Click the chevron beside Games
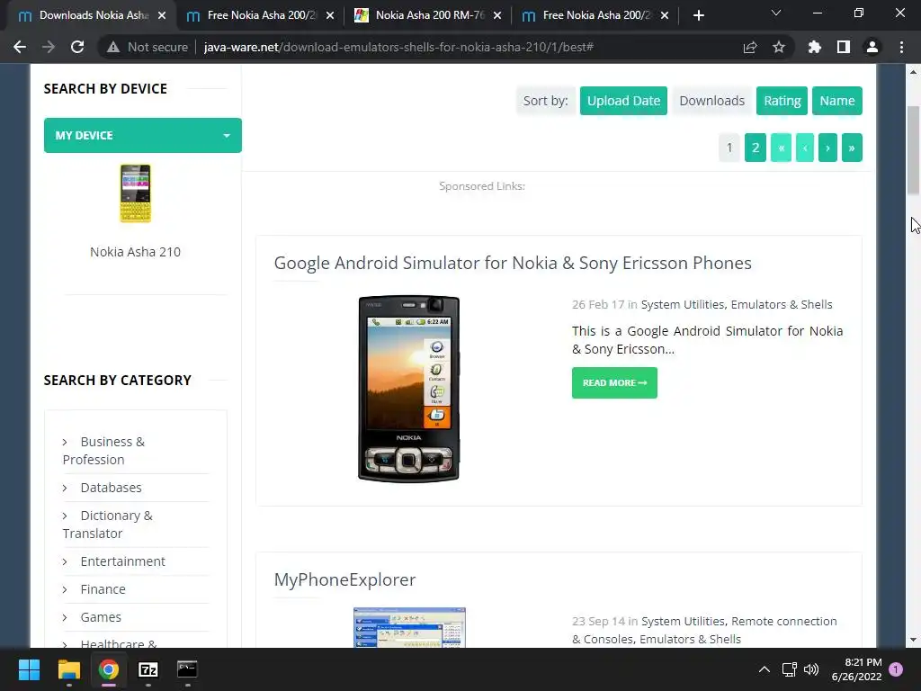921x691 pixels. (x=65, y=617)
